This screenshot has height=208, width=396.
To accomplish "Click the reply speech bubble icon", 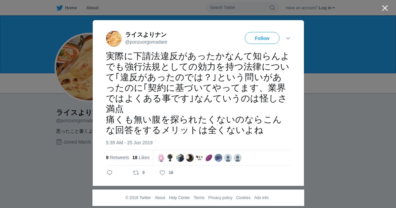I will (110, 173).
